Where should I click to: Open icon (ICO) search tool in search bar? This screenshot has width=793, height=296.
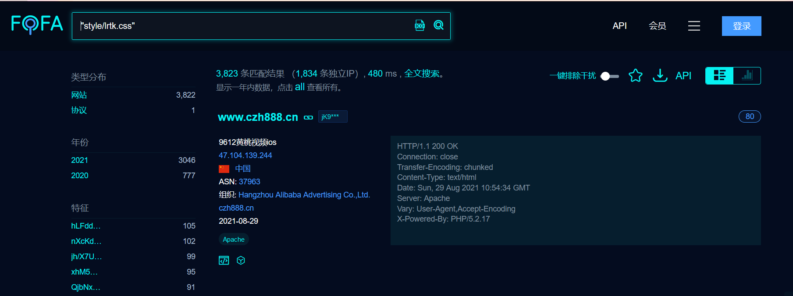tap(420, 25)
